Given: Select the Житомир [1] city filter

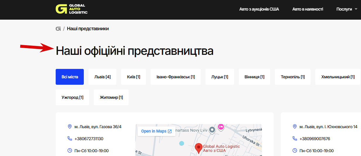Looking at the screenshot, I should 111,97.
